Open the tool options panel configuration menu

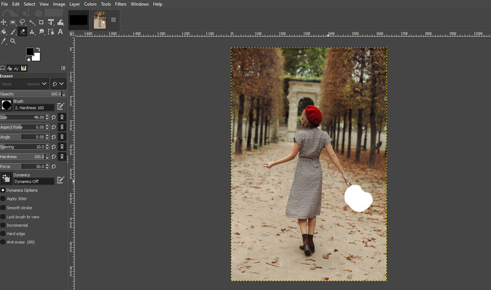click(63, 68)
